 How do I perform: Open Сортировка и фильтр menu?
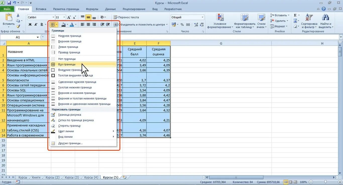(x=309, y=21)
